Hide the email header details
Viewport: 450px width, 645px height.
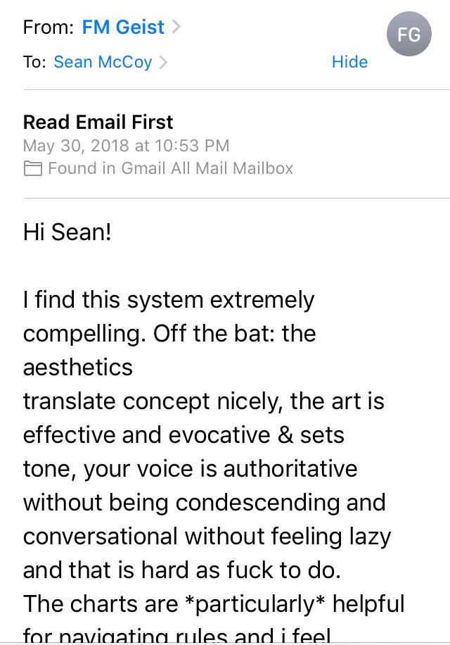[x=349, y=62]
